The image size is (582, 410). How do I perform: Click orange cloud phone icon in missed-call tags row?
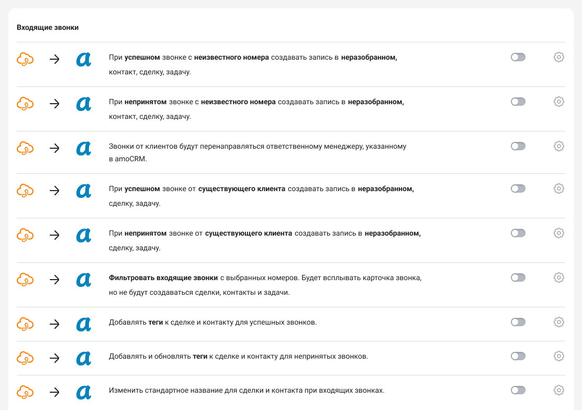coord(25,359)
